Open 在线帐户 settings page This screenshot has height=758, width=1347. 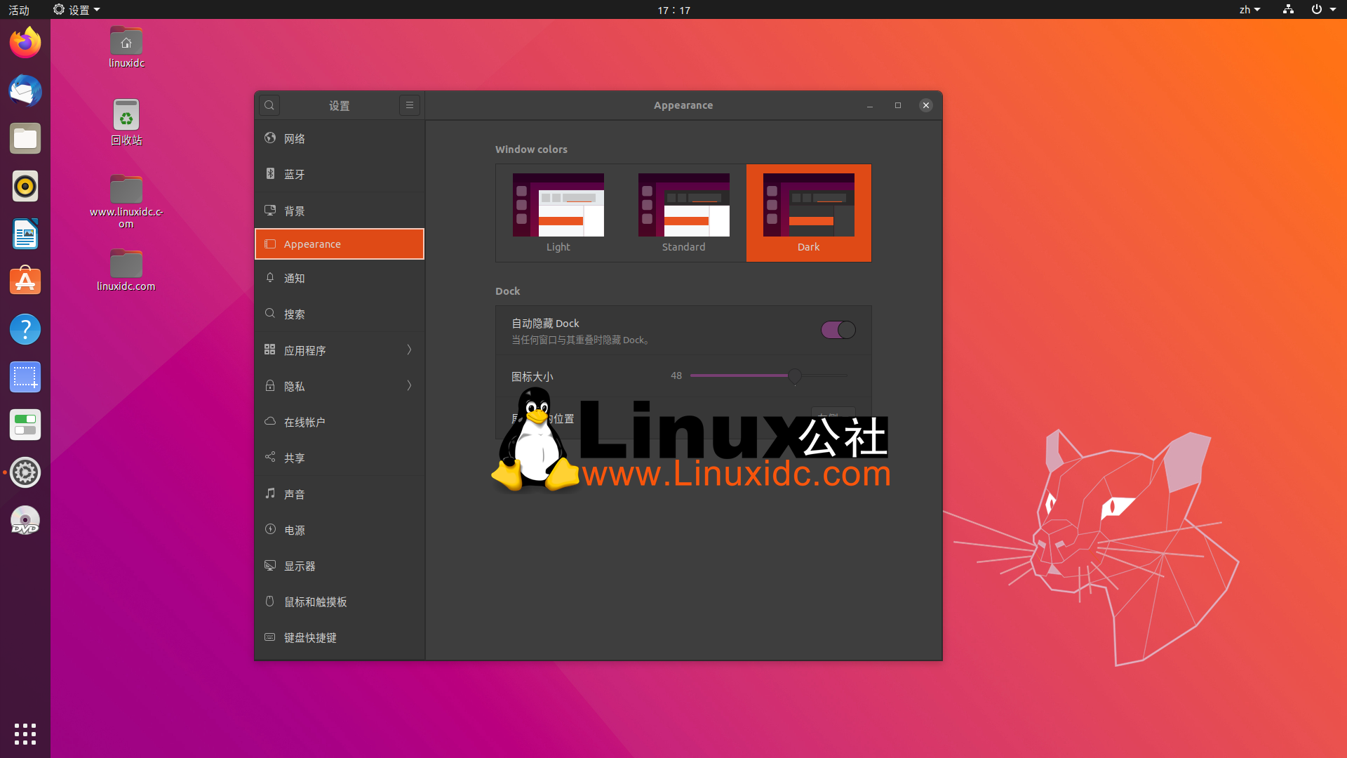(x=304, y=422)
